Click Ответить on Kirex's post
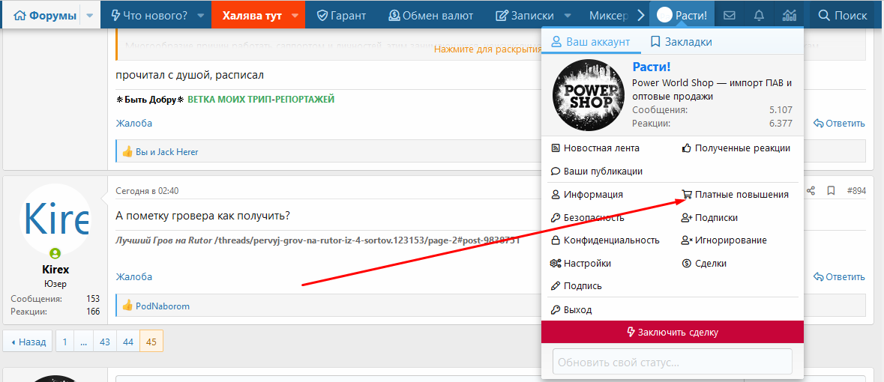This screenshot has height=382, width=884. point(839,276)
